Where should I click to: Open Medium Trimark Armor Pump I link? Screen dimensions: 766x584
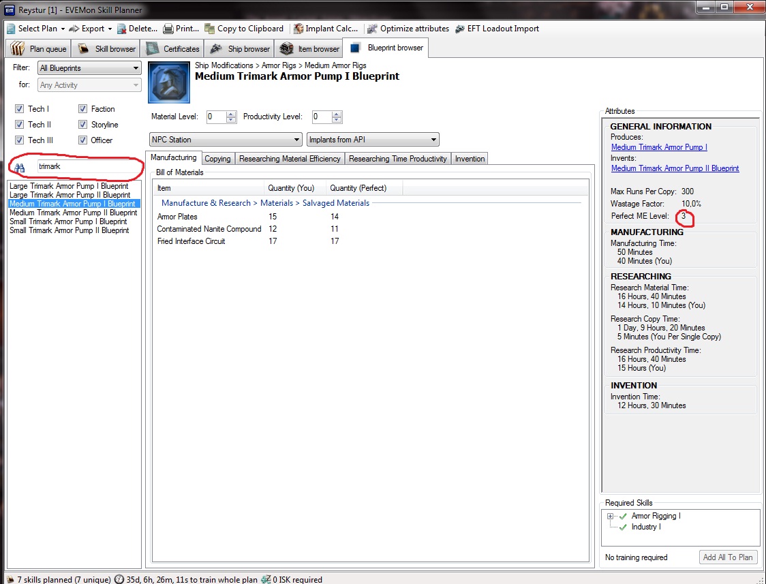click(x=659, y=147)
